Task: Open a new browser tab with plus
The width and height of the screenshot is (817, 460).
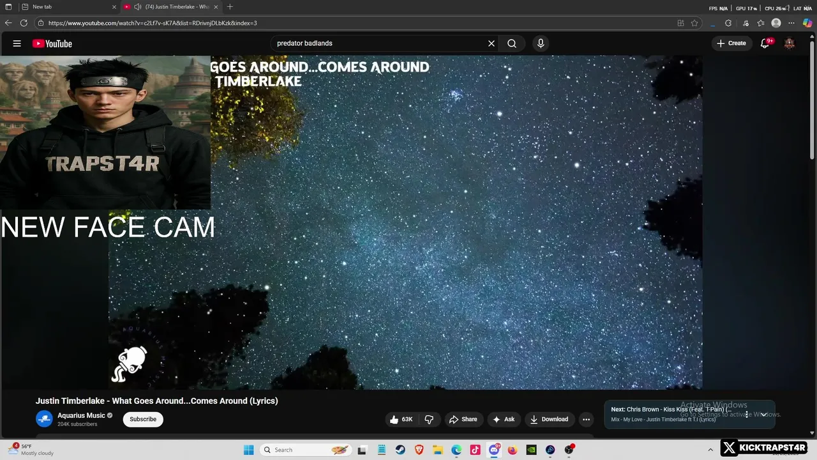Action: 230,7
